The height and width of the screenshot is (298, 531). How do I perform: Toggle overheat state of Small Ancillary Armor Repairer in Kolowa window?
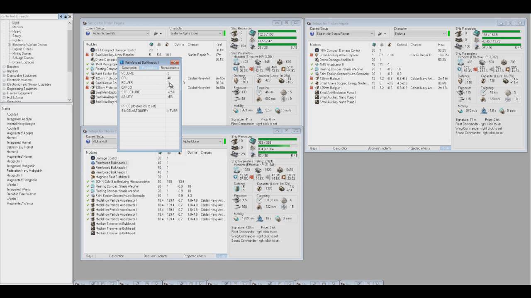tap(312, 55)
